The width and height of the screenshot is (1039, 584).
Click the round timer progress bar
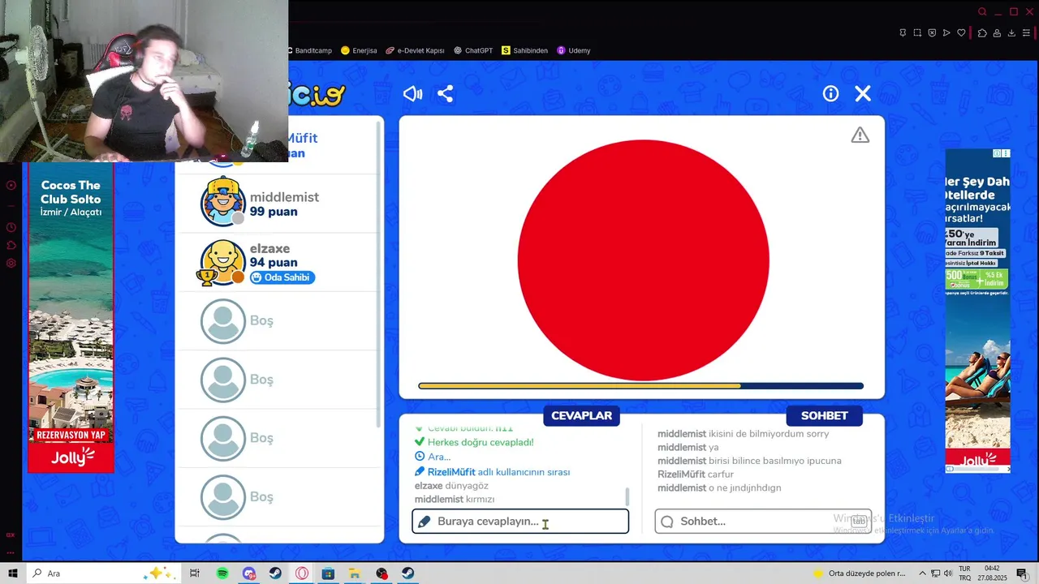(x=640, y=386)
